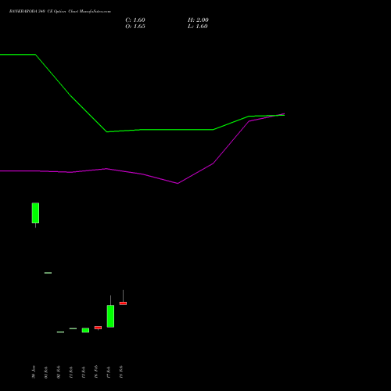
Task: Click the low value L: 1.60
Action: click(198, 27)
